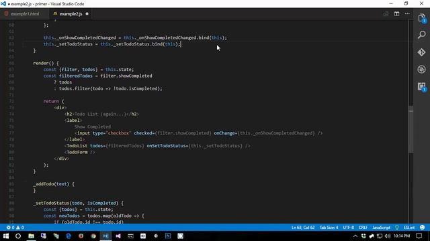
Task: Open Photoshop from the taskbar
Action: 168,236
